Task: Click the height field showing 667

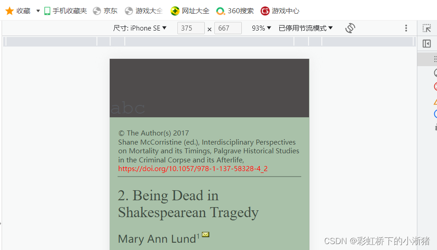Action: 228,28
